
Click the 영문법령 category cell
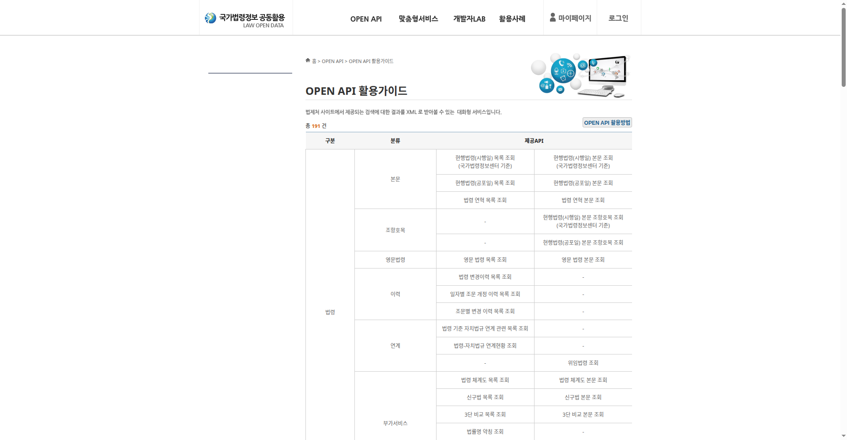point(395,260)
